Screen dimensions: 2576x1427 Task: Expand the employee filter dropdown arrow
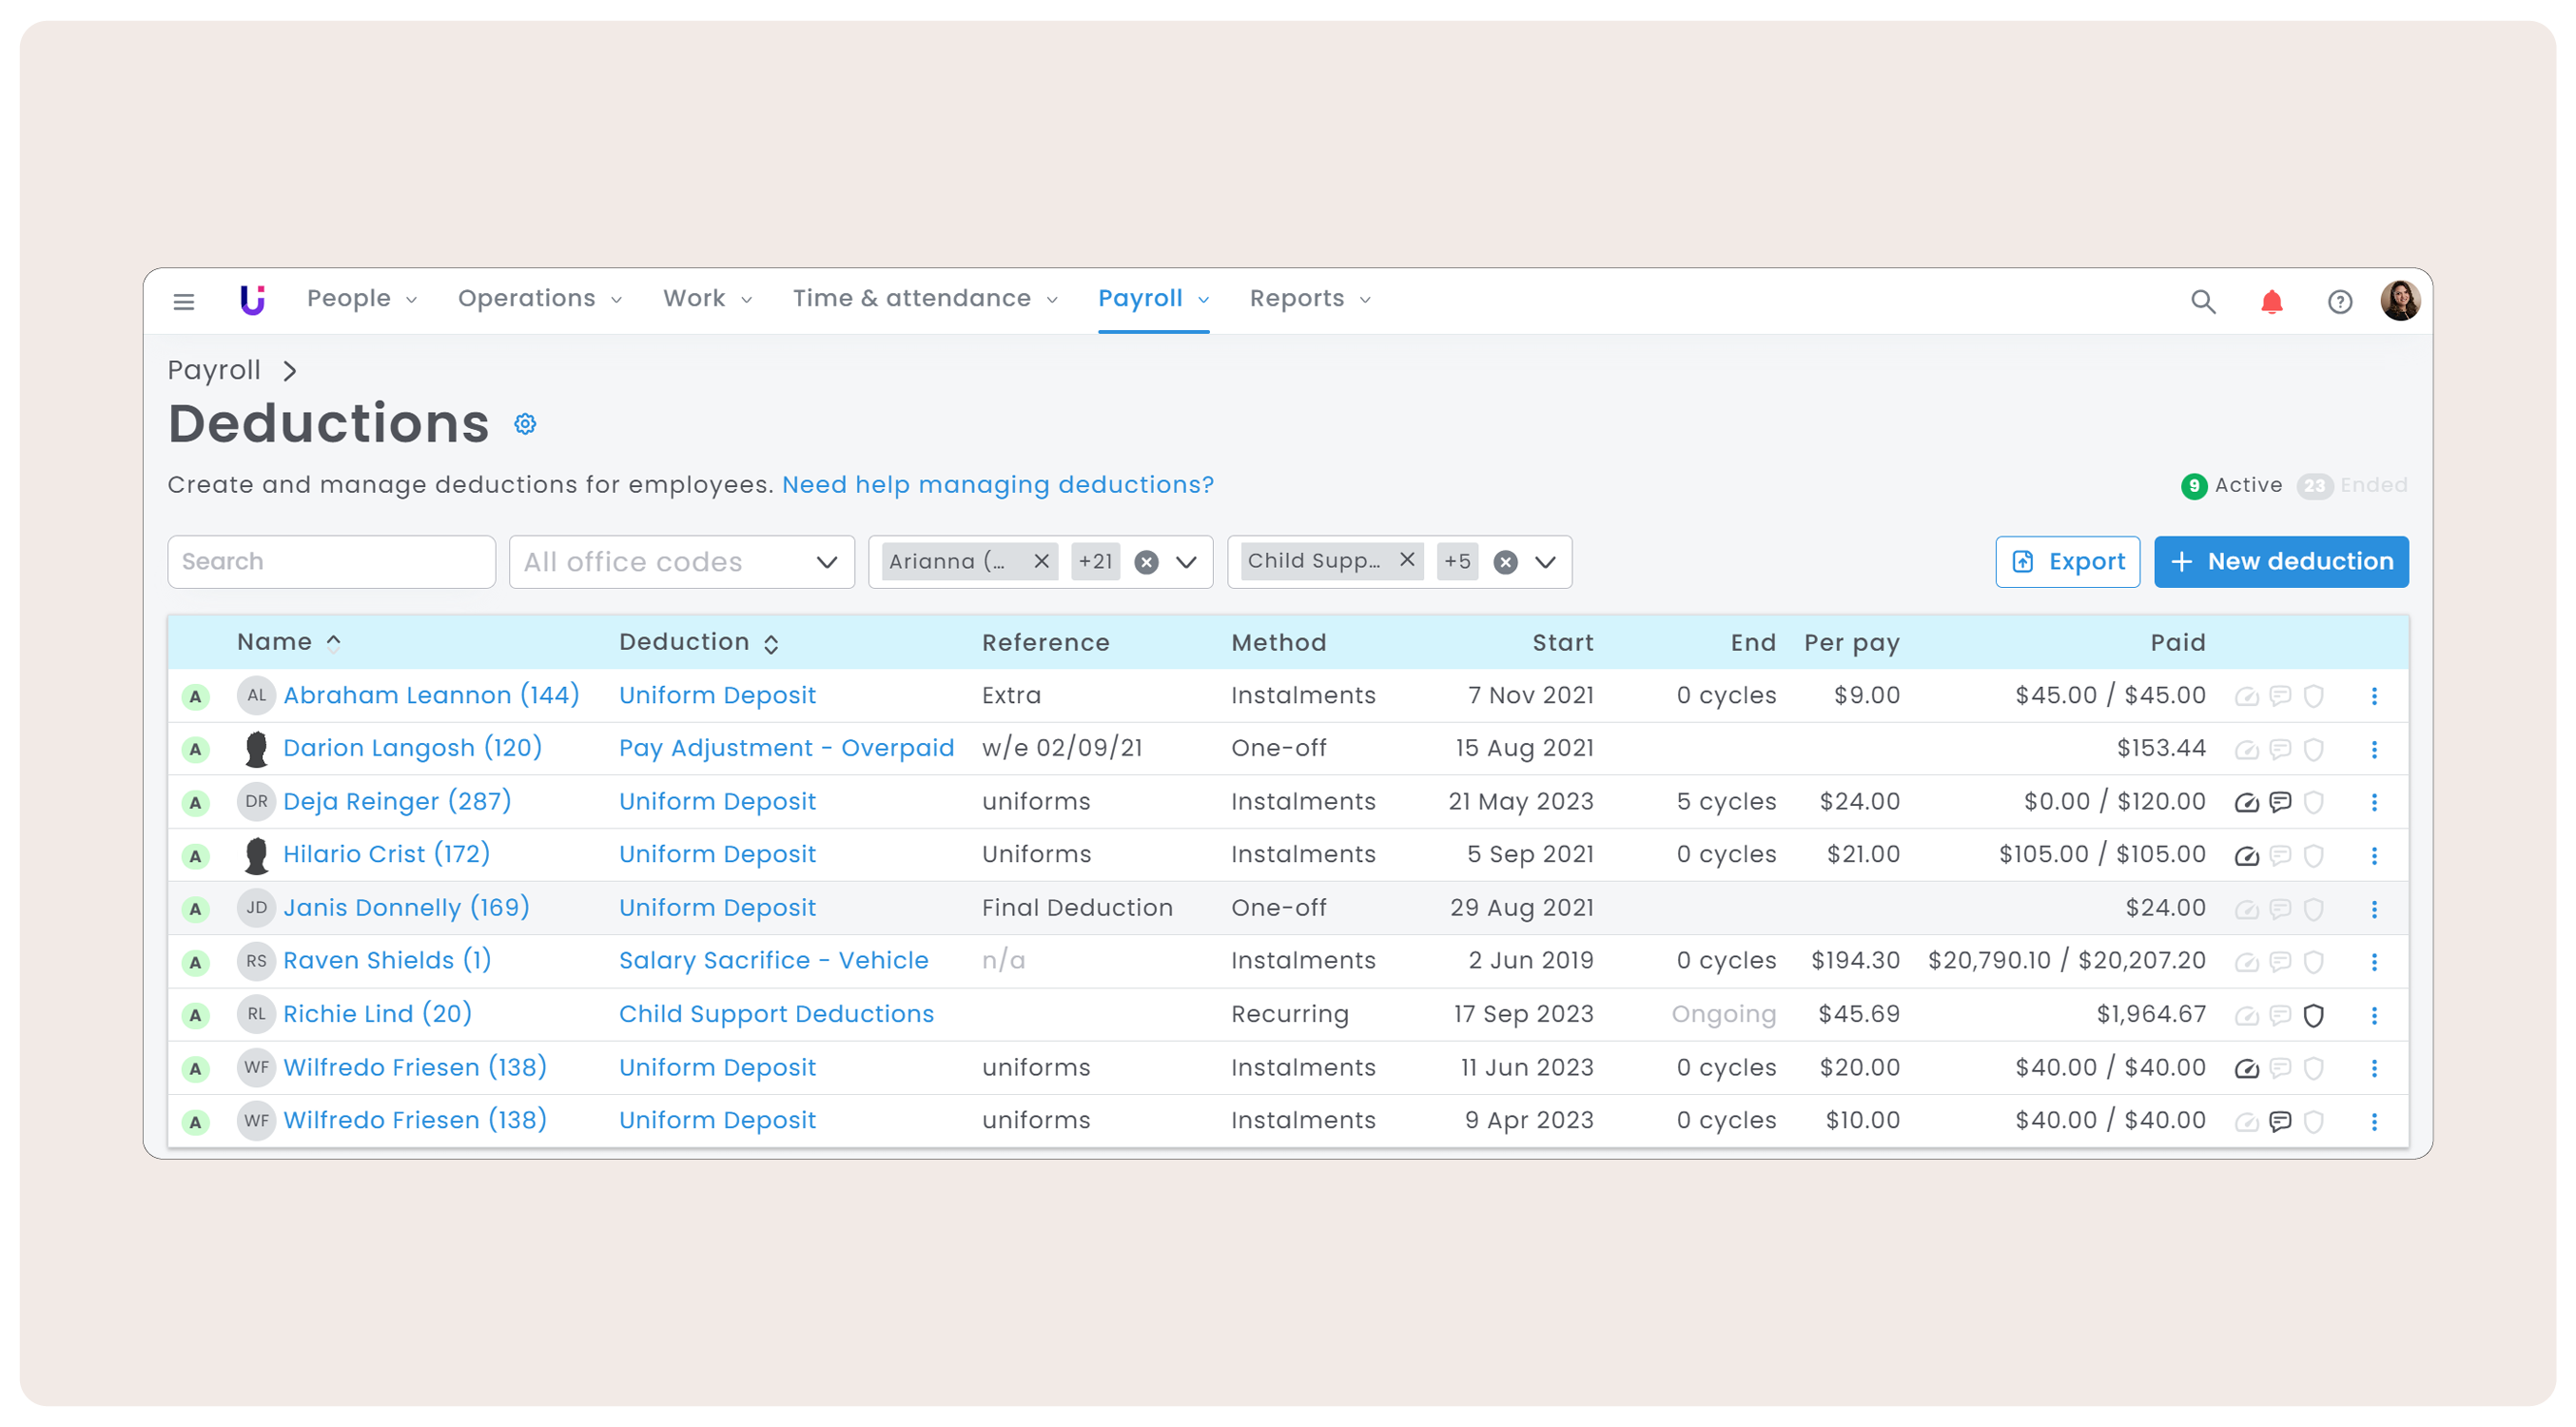1186,562
